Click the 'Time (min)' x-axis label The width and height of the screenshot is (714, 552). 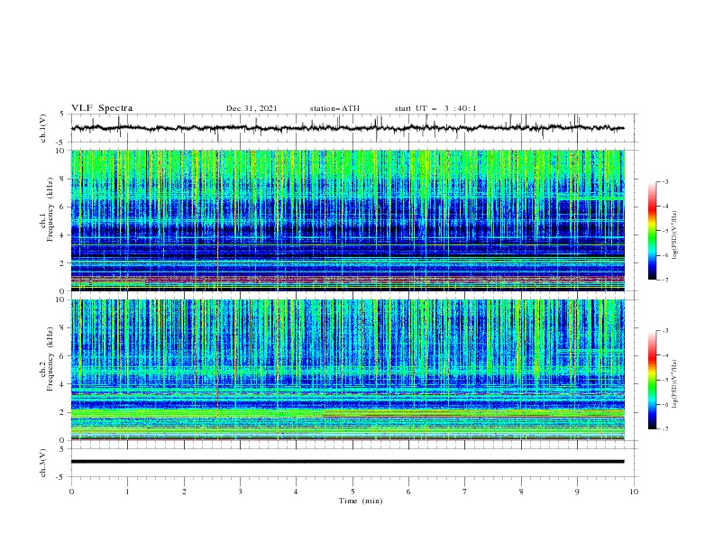(361, 501)
